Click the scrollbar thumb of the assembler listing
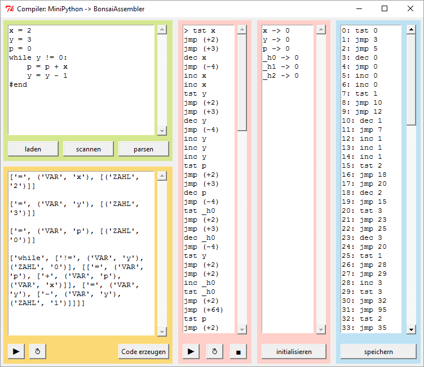424x367 pixels. 242,82
